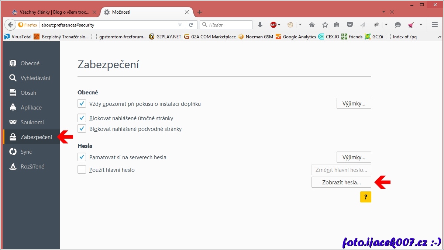
Task: Show more bookmarks with the overflow chevron
Action: [x=439, y=37]
